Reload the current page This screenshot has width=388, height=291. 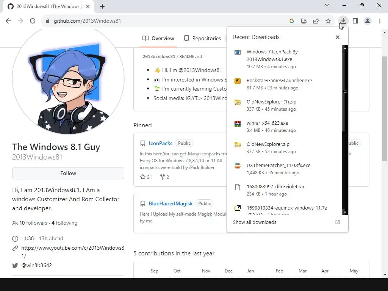pyautogui.click(x=33, y=21)
